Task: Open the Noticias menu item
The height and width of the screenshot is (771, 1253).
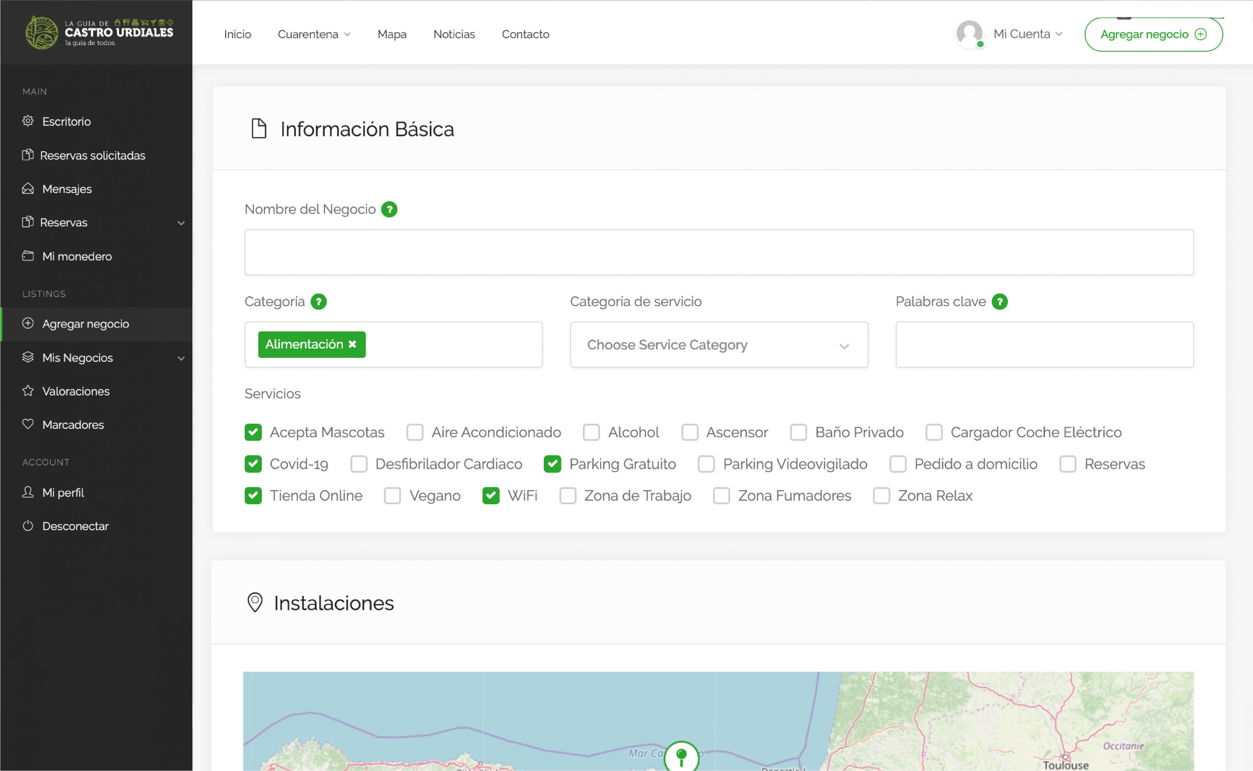Action: 454,34
